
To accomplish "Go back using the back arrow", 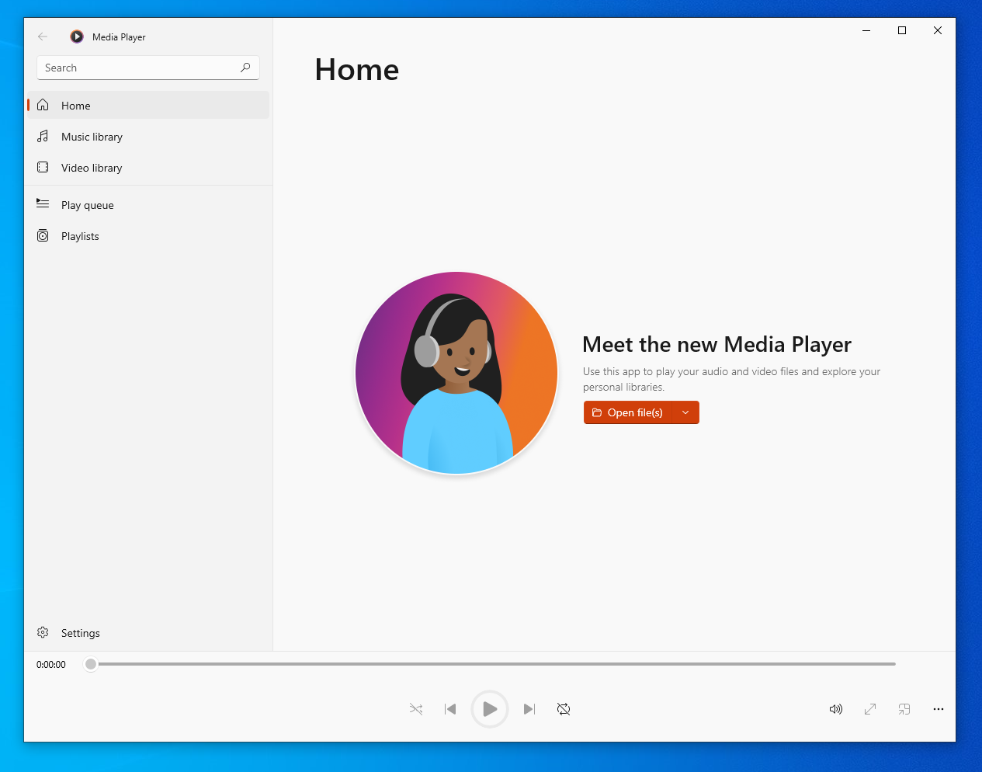I will [43, 37].
